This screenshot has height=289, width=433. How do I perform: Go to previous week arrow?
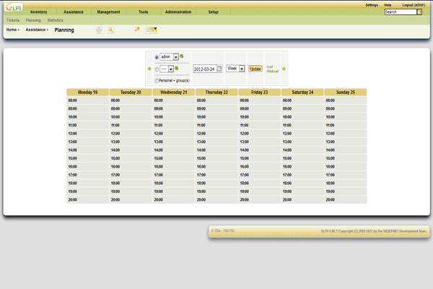[149, 69]
